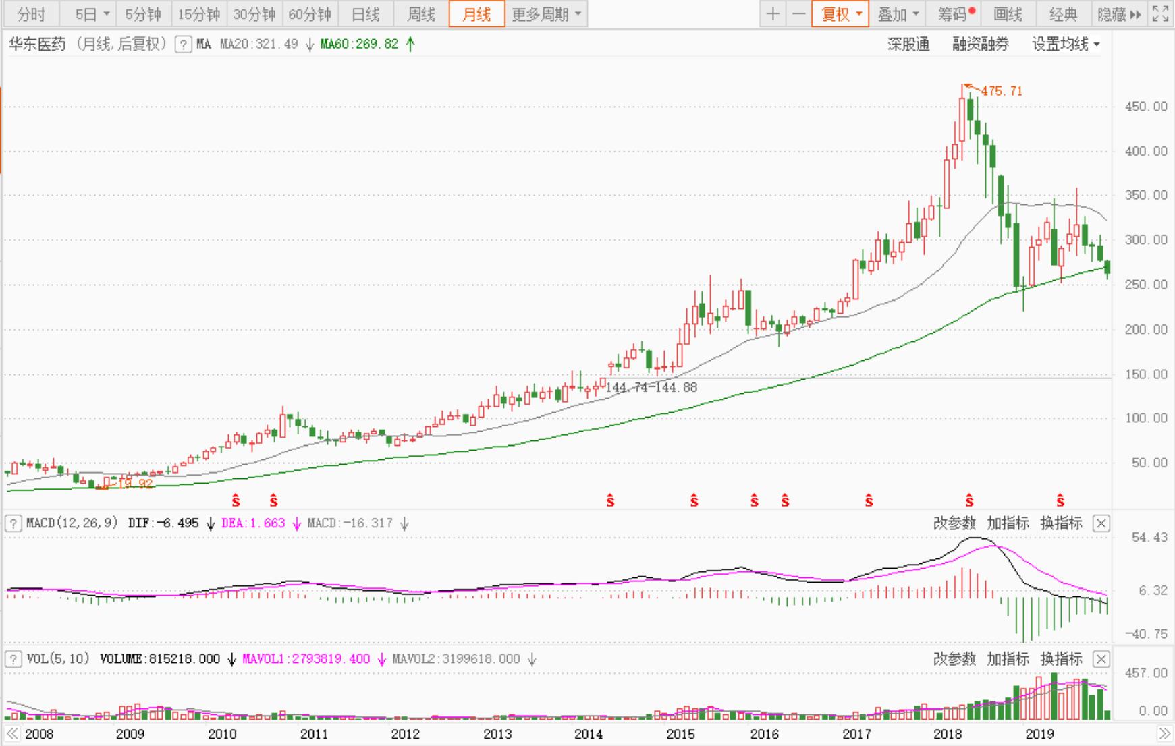Toggle the 隐藏 hide panel button
This screenshot has width=1175, height=746.
tap(1118, 14)
